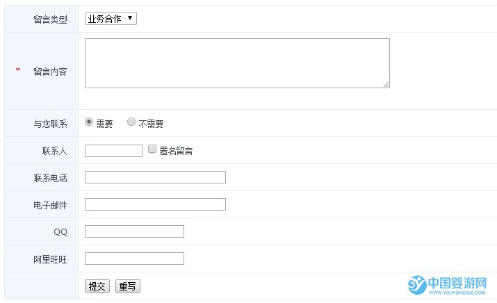Click the 电子邮件 input box
Screen dimensions: 497x303
155,204
